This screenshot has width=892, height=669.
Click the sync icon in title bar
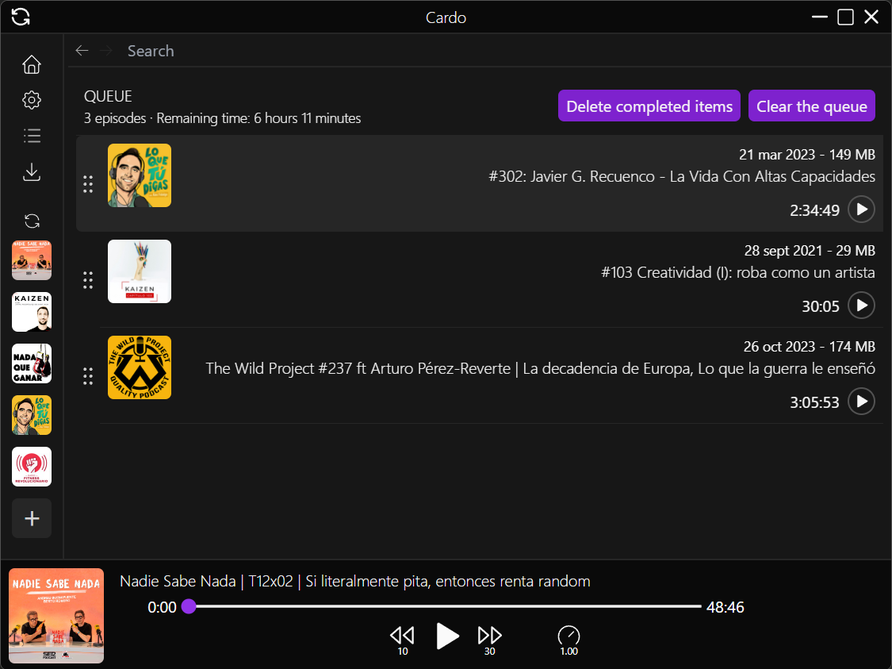[21, 17]
